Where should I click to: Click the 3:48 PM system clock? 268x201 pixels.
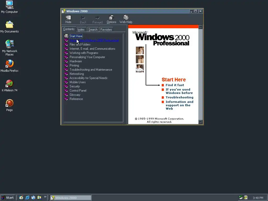pyautogui.click(x=258, y=198)
